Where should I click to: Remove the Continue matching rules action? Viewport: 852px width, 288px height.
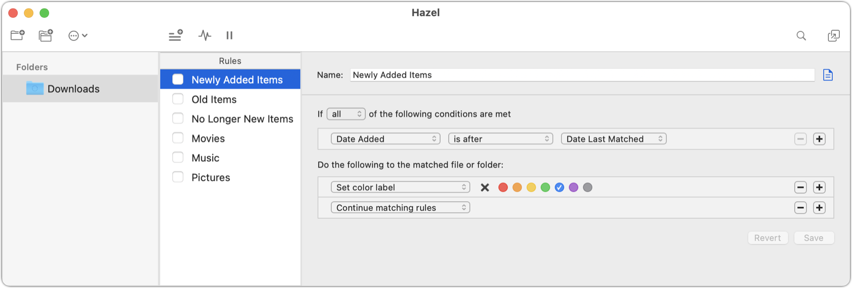point(800,208)
